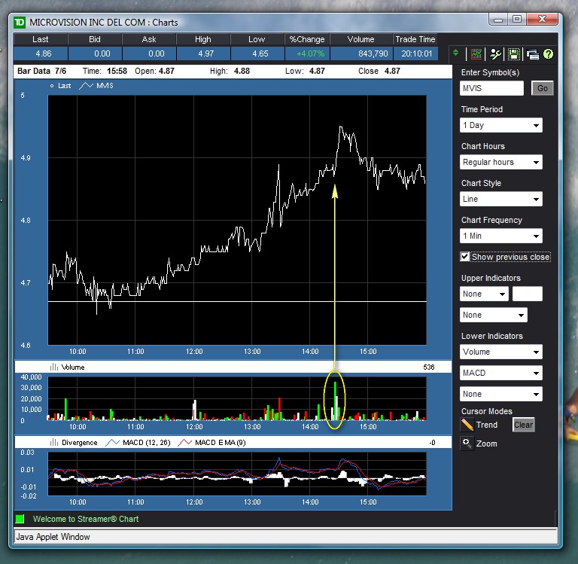Screen dimensions: 578x564
Task: Click the High value 4.97
Action: pyautogui.click(x=205, y=53)
